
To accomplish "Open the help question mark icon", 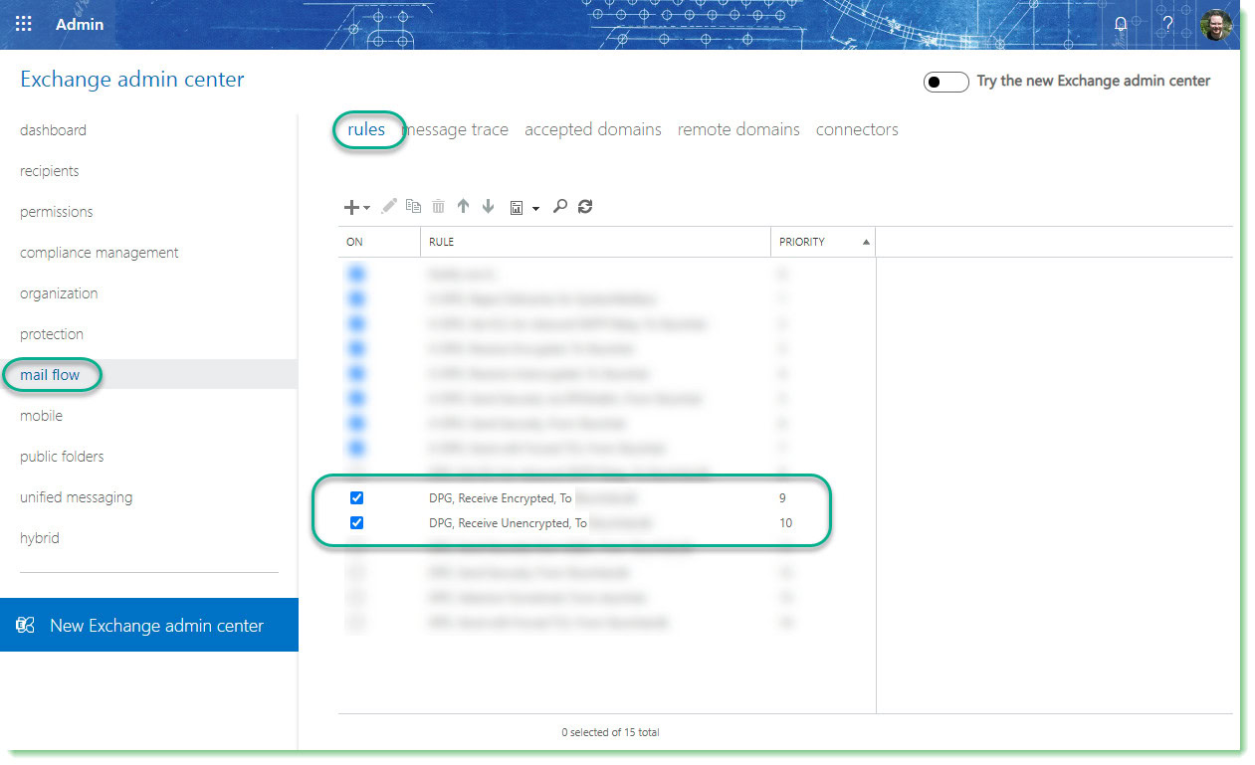I will [1167, 24].
